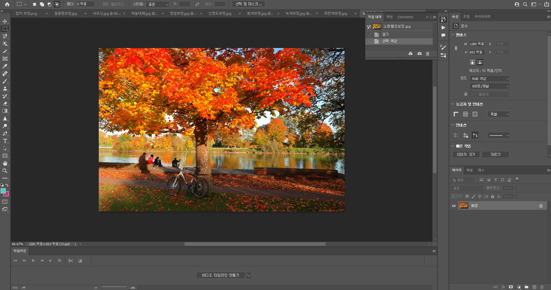Split timeline clip with scissors icon
This screenshot has height=290, width=551.
coord(71,261)
